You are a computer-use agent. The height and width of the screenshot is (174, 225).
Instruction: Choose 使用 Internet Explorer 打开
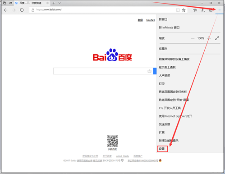pos(175,116)
